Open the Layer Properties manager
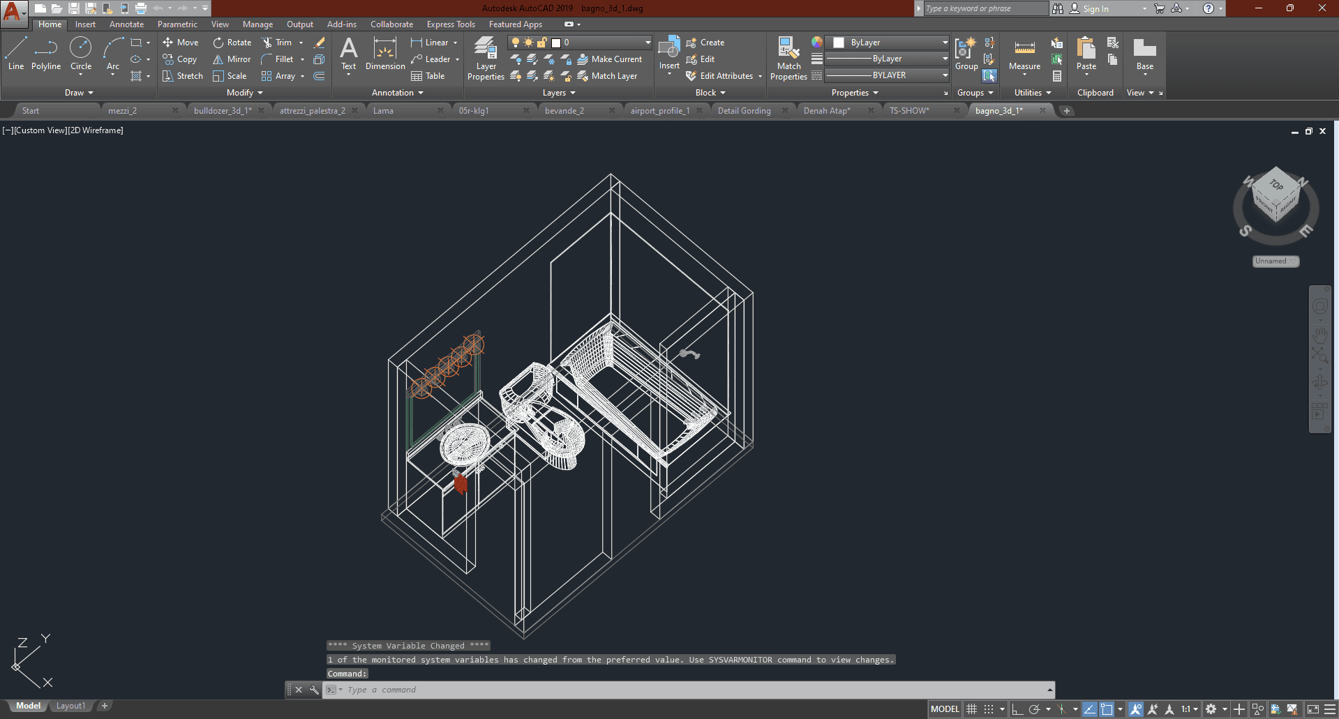This screenshot has height=719, width=1339. pyautogui.click(x=486, y=59)
